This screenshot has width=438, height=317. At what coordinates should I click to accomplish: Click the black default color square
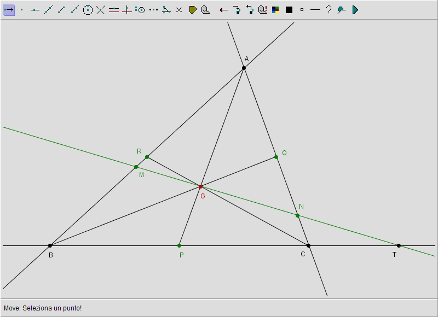[289, 10]
